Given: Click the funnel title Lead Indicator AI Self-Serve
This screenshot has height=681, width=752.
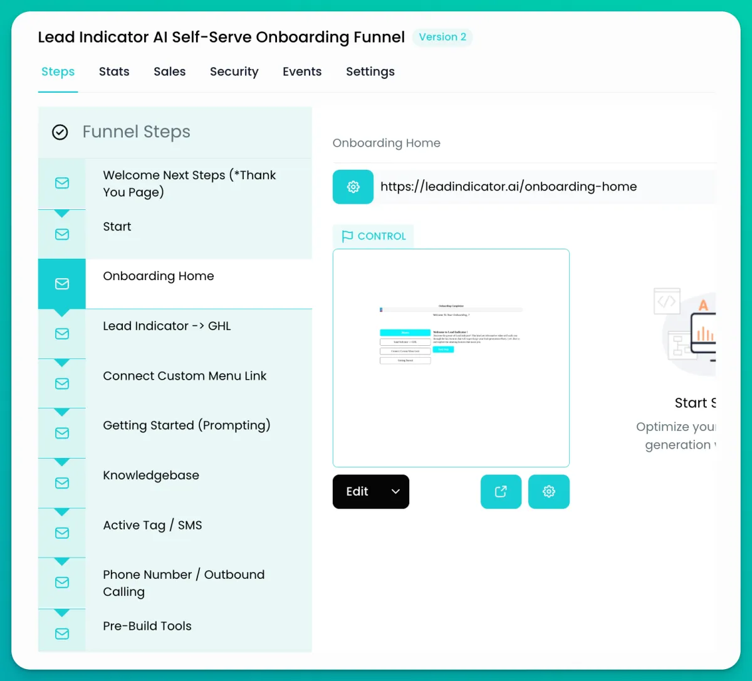Looking at the screenshot, I should (221, 37).
